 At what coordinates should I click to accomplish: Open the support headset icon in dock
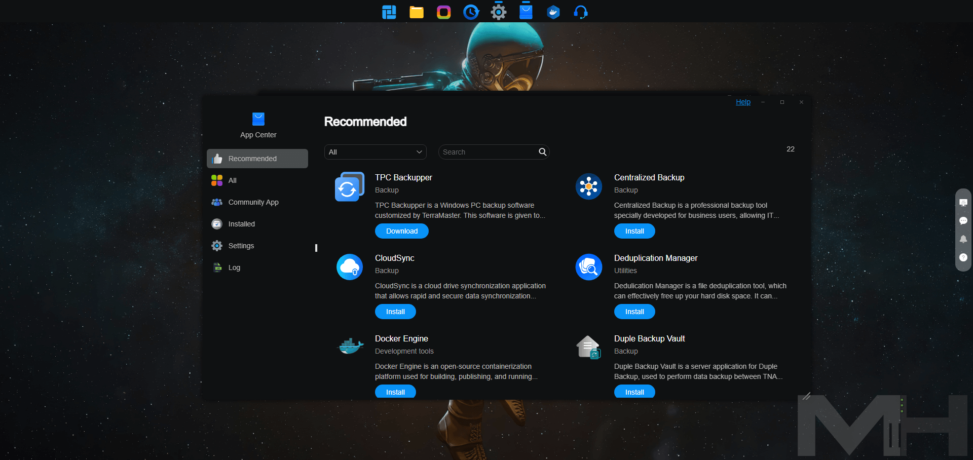[x=581, y=12]
